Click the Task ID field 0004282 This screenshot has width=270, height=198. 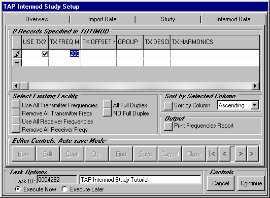pos(57,180)
